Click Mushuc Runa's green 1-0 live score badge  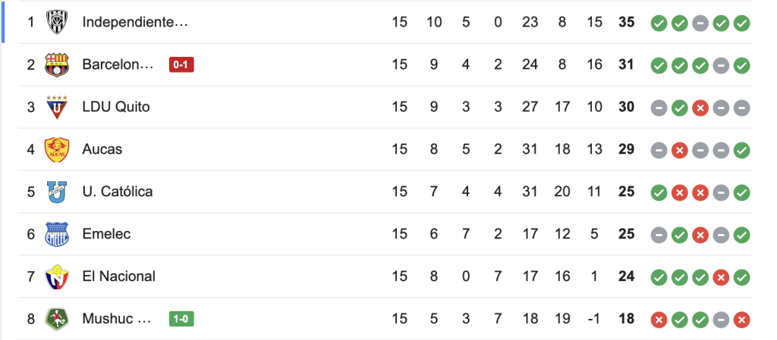(x=182, y=320)
